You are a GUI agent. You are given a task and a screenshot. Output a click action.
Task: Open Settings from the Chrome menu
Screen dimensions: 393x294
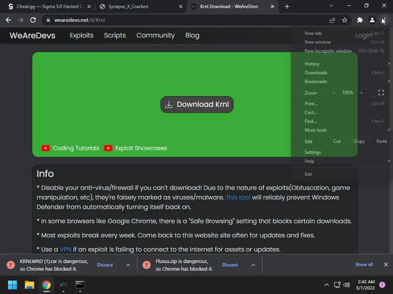pyautogui.click(x=342, y=152)
